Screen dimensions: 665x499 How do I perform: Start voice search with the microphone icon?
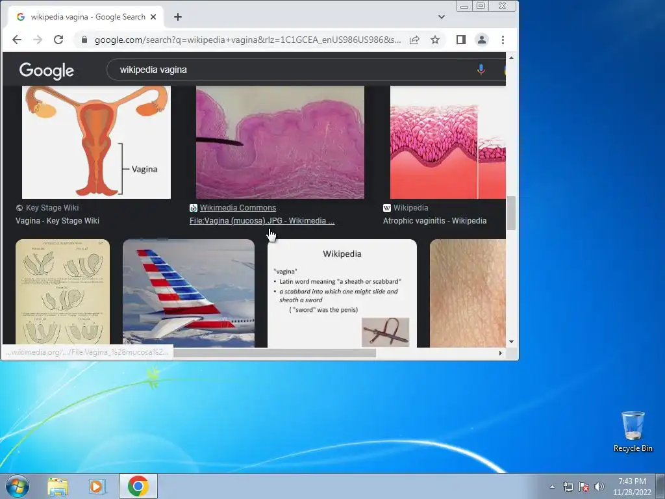pyautogui.click(x=481, y=70)
